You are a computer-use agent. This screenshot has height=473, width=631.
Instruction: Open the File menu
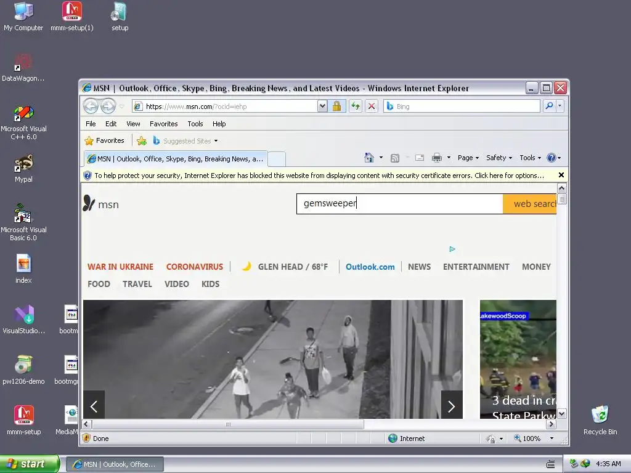(91, 124)
